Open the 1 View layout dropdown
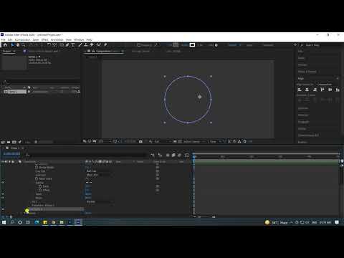Viewport: 344px width, 258px height. [214, 141]
